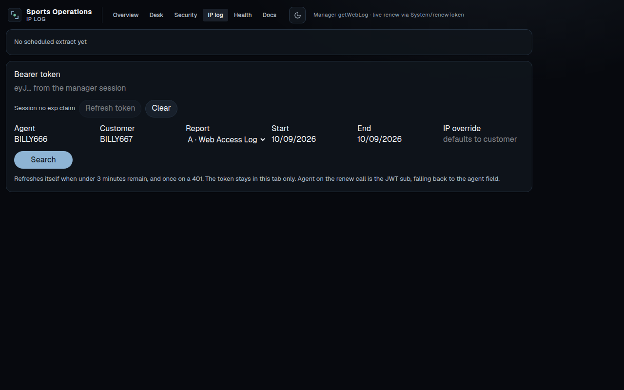This screenshot has height=390, width=624.
Task: Click the Sports Operations logo icon
Action: [x=15, y=15]
